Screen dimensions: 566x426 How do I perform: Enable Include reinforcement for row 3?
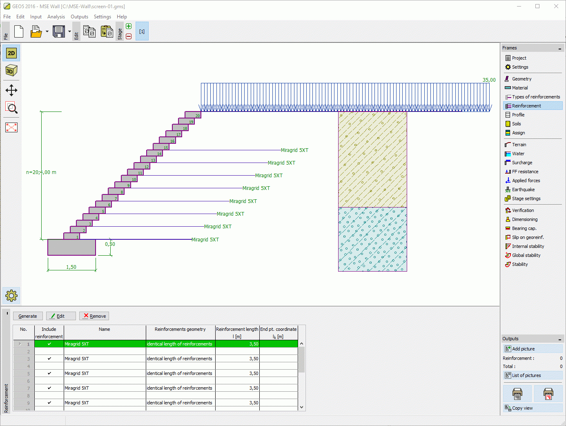[49, 359]
